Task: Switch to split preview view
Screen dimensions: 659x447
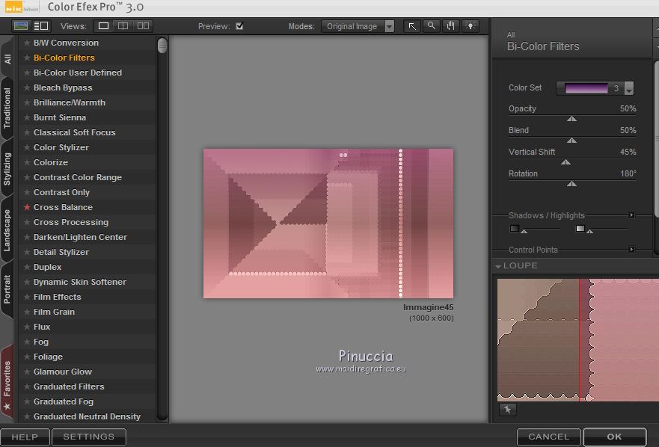Action: [x=123, y=26]
